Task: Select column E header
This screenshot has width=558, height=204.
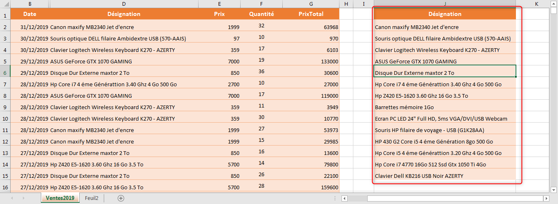Action: [219, 4]
